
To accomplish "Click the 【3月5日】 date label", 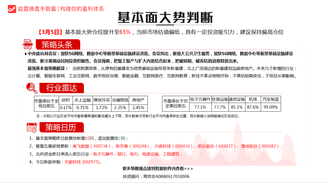I will pos(50,32).
